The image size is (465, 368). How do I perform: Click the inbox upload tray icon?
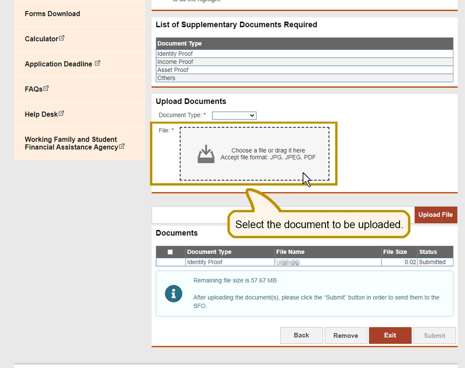click(206, 154)
